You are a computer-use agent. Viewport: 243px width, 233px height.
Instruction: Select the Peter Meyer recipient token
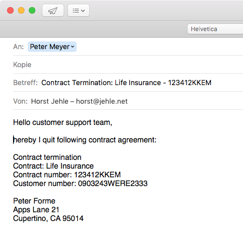pyautogui.click(x=52, y=47)
